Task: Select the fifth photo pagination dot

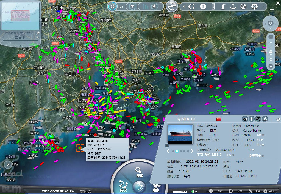Action: (188, 151)
